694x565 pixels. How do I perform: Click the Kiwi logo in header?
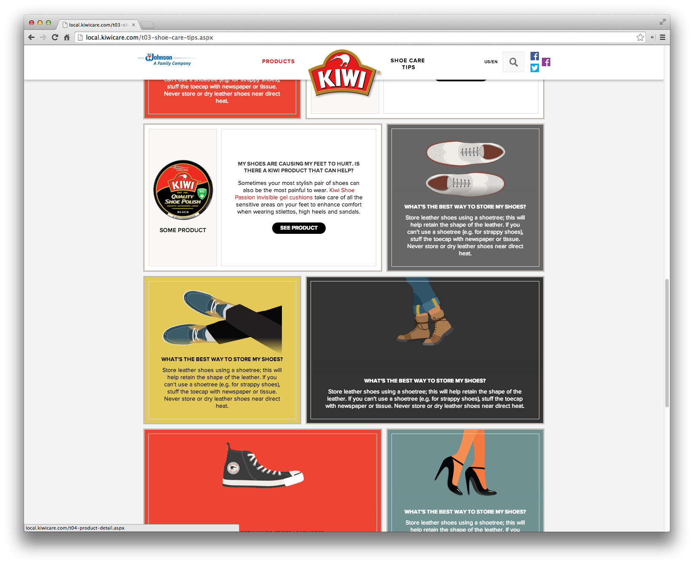point(342,74)
